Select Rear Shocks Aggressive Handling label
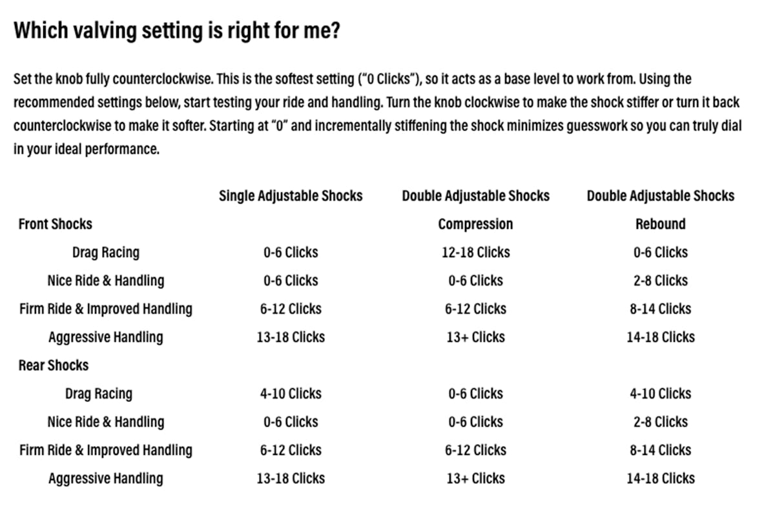The height and width of the screenshot is (517, 775). (x=105, y=478)
